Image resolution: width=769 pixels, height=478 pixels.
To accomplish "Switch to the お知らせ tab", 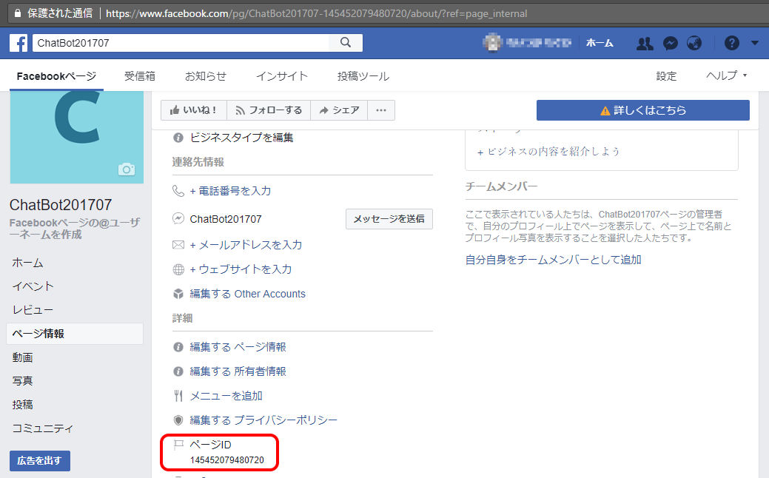I will (206, 76).
